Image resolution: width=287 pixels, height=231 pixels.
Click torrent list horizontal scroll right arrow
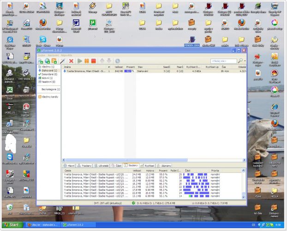(x=244, y=160)
